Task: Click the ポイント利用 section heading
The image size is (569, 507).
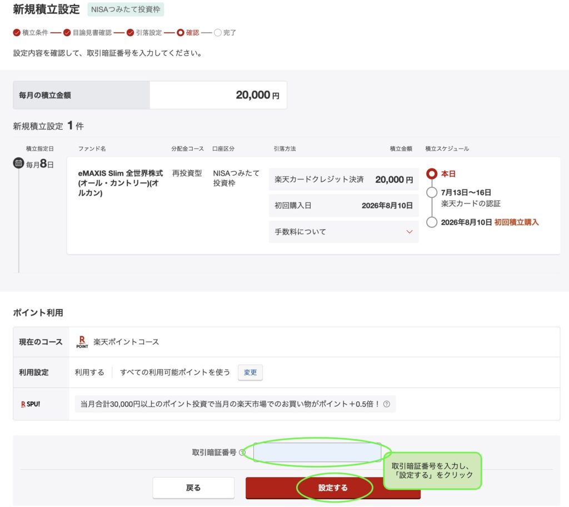Action: coord(38,312)
